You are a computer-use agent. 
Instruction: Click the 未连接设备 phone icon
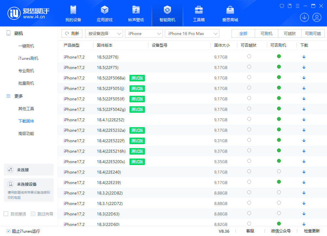(x=10, y=184)
